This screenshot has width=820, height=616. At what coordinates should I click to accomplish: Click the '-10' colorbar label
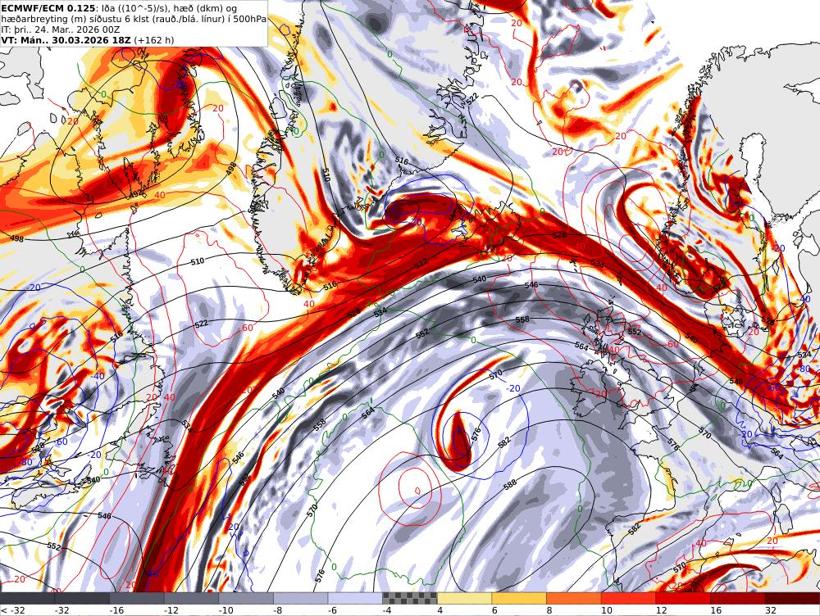(x=227, y=610)
